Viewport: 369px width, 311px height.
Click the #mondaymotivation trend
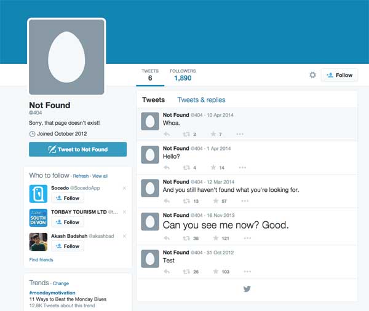point(52,293)
